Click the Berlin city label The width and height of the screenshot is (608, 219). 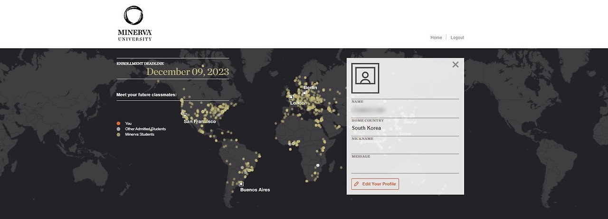(x=310, y=88)
